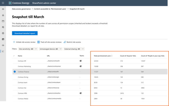Open the app launcher waffle icon
Screen dimensions: 169x106
click(x=3, y=3)
